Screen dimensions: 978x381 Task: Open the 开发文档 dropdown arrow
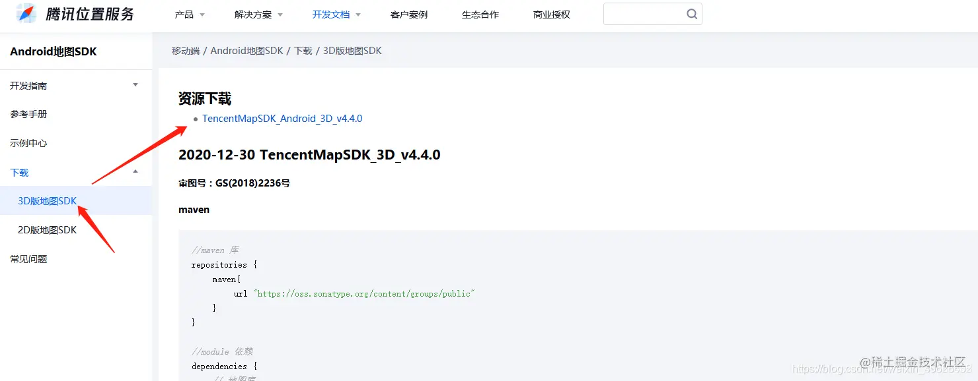358,15
